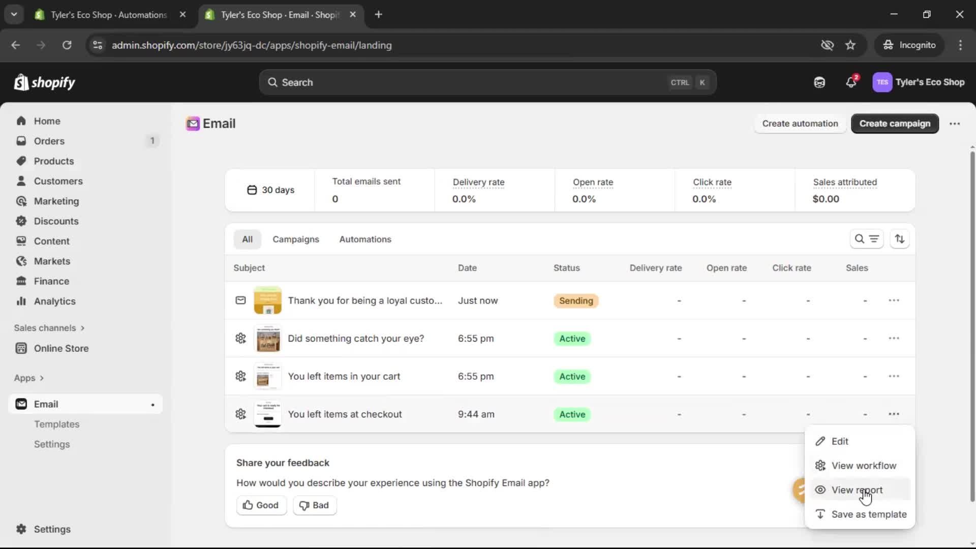This screenshot has height=549, width=976.
Task: Click thumbnail of 'You left items in your cart'
Action: point(267,377)
